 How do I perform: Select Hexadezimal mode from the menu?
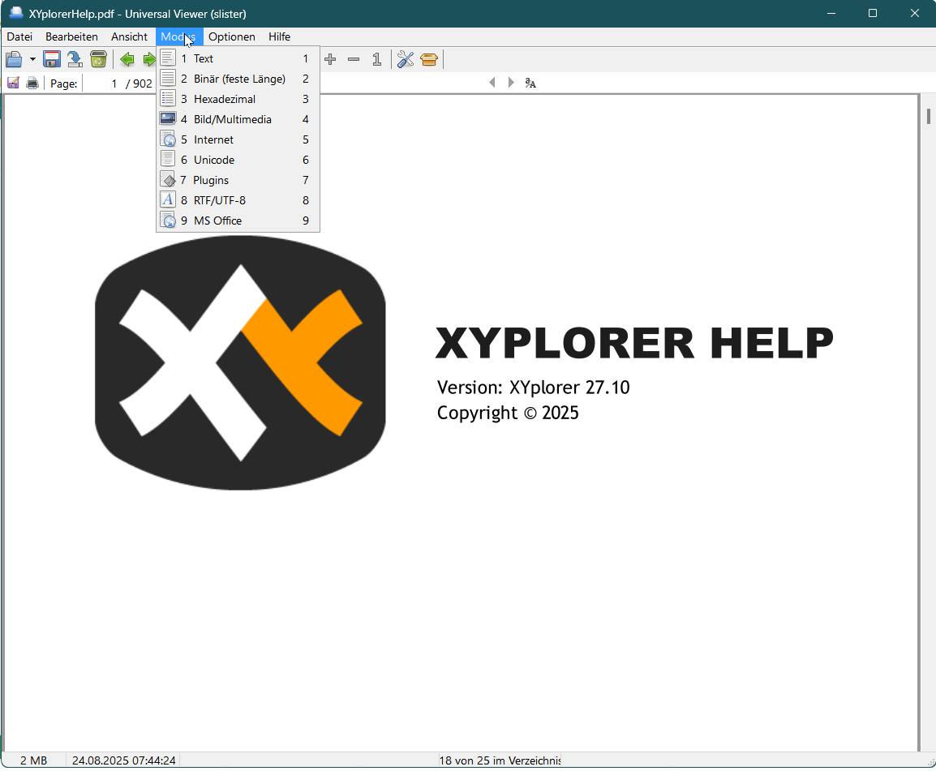point(225,99)
